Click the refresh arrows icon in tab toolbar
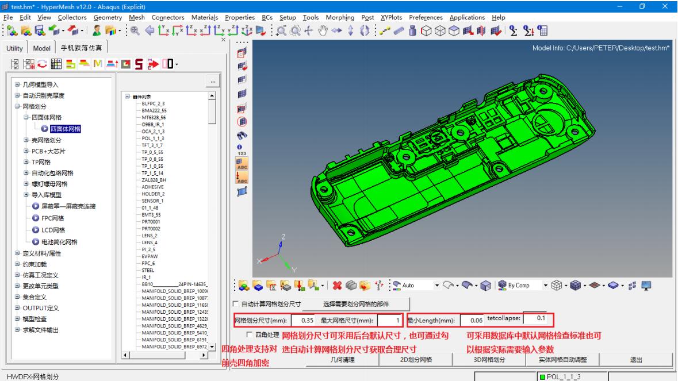 (42, 64)
